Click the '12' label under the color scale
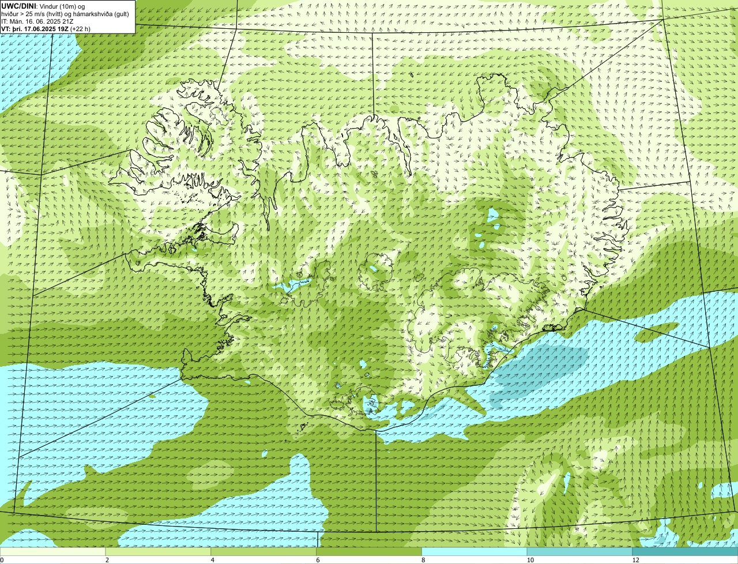Image resolution: width=738 pixels, height=564 pixels. (635, 560)
